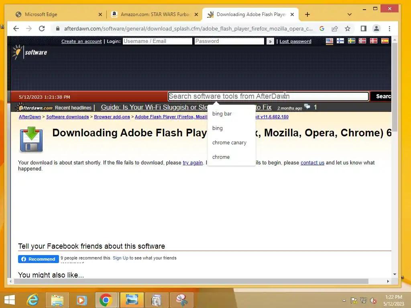
Task: Select Finnish flag language
Action: click(340, 41)
